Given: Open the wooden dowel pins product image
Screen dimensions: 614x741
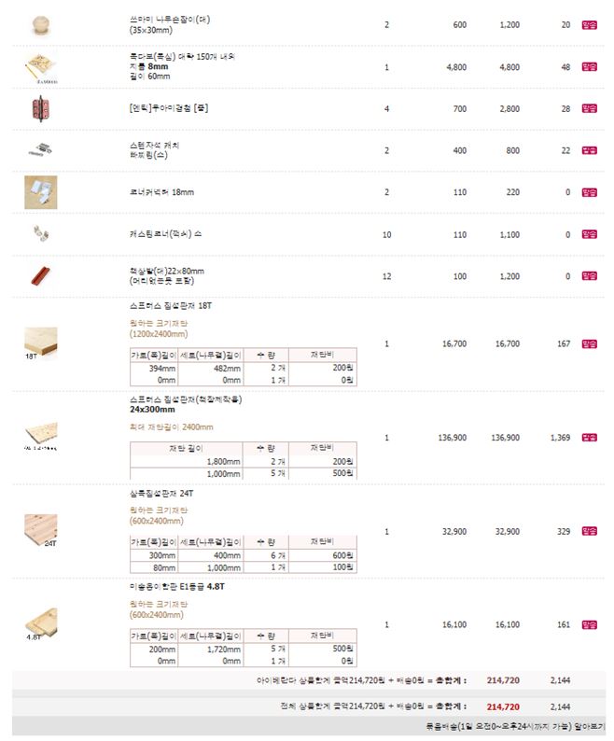Looking at the screenshot, I should click(41, 67).
